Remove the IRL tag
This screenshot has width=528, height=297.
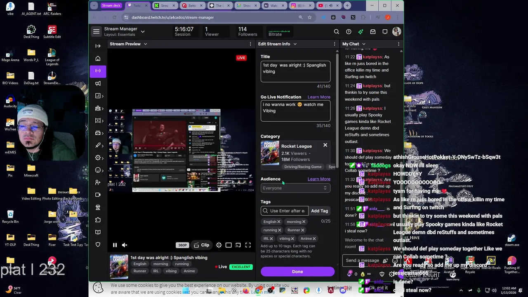tap(271, 238)
